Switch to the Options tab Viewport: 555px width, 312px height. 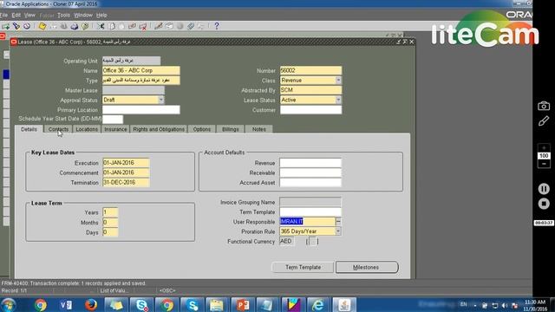click(x=202, y=129)
